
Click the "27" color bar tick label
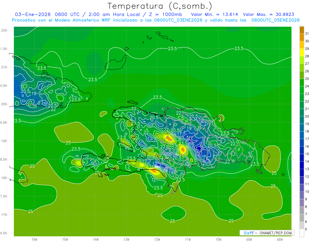pyautogui.click(x=307, y=64)
